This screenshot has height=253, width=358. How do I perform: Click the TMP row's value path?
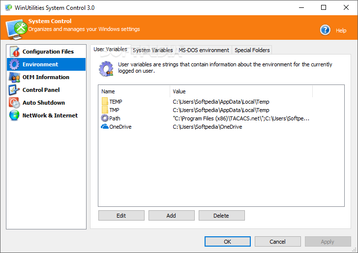click(221, 110)
